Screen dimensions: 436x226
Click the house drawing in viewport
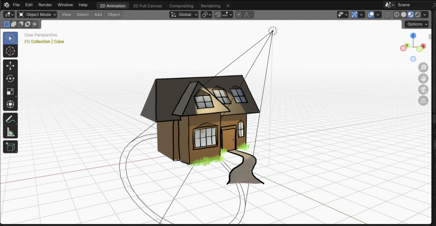point(200,120)
